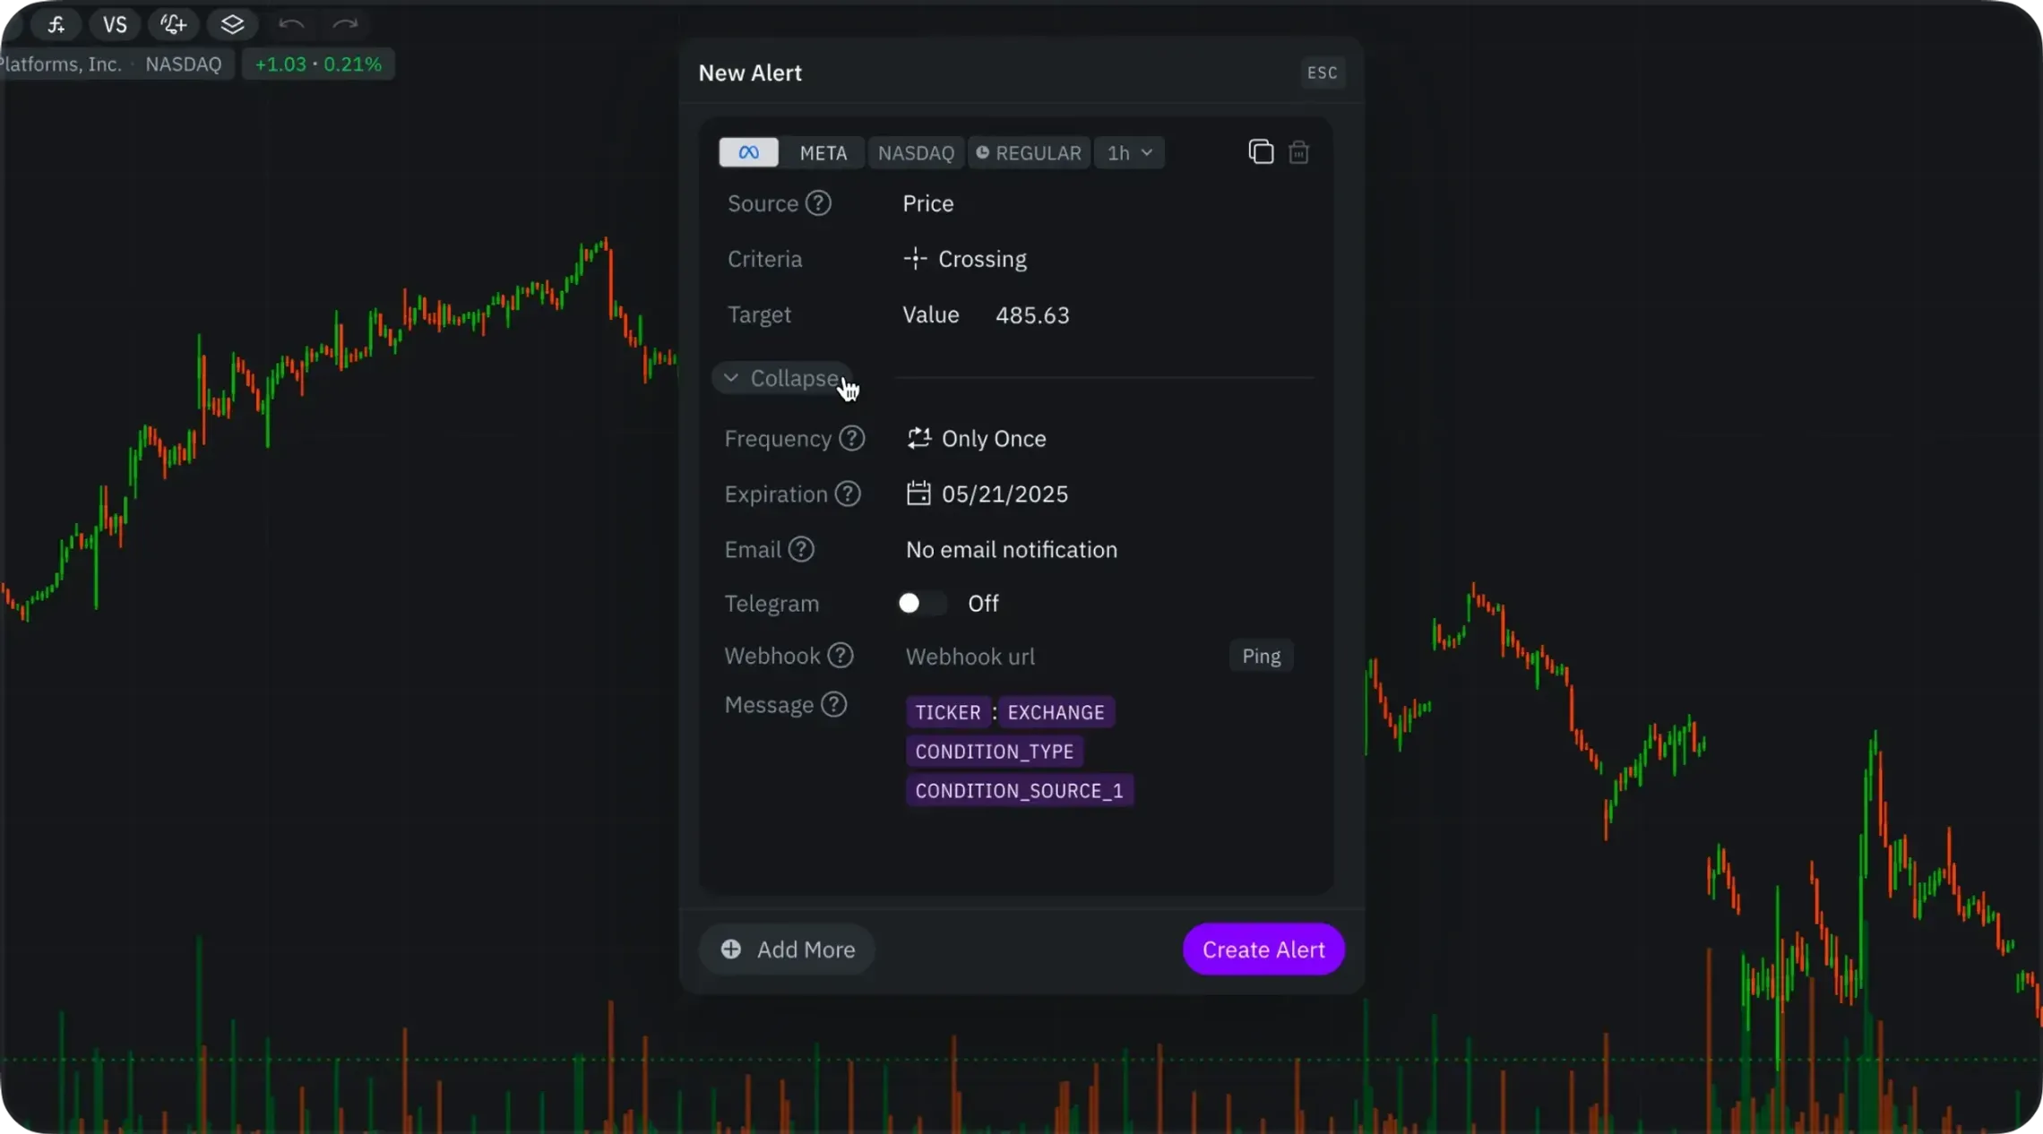
Task: Toggle the Telegram notification switch
Action: (921, 603)
